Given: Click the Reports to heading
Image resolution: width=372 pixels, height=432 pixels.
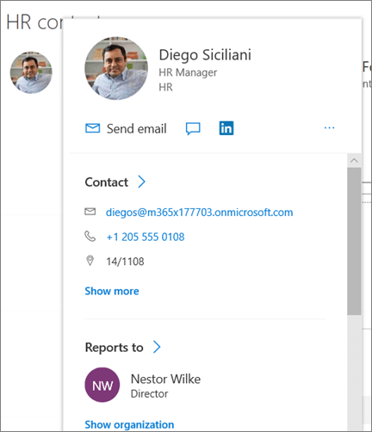Looking at the screenshot, I should tap(114, 348).
